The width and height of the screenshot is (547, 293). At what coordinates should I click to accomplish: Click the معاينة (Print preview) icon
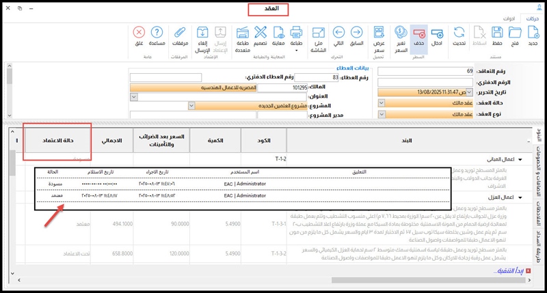point(278,32)
